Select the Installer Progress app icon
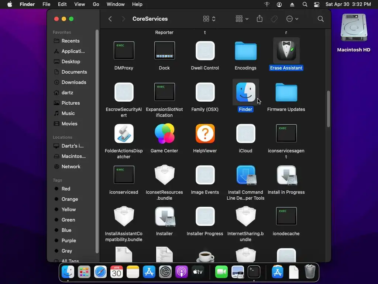This screenshot has width=378, height=284. [205, 216]
